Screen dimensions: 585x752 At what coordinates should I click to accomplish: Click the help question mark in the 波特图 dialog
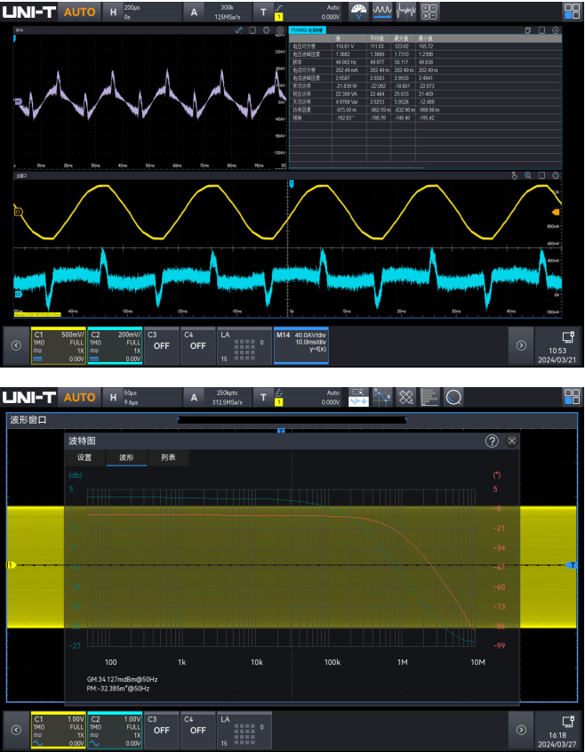pos(492,441)
